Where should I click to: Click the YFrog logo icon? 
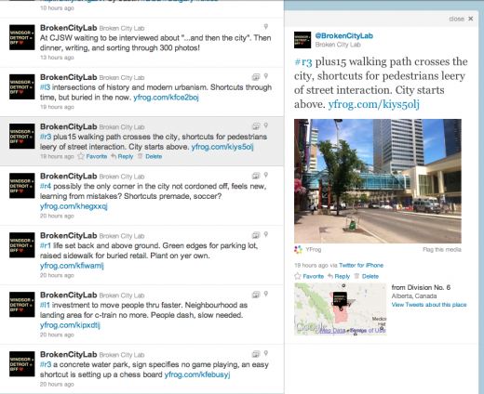tap(298, 250)
